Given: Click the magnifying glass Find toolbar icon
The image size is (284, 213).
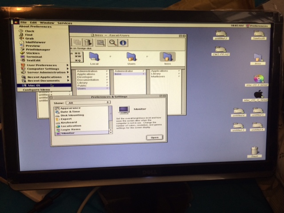Looking at the screenshot, I should coord(112,43).
